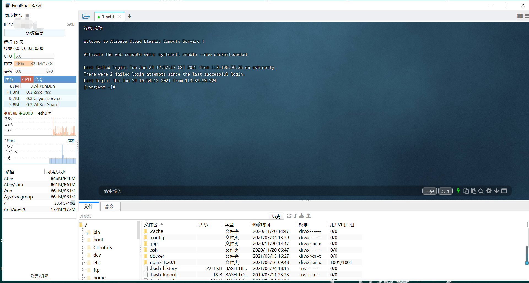Select the .cache folder row

252,231
